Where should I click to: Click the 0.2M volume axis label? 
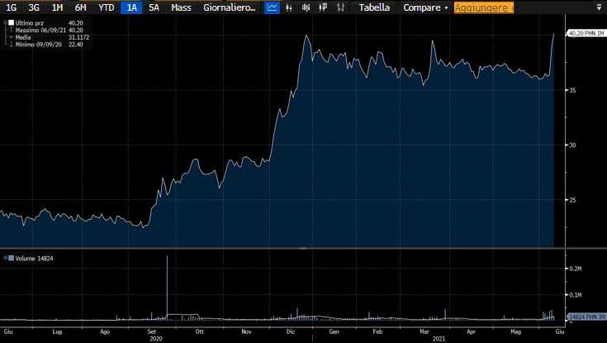[x=576, y=268]
